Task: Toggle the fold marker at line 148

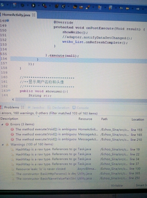Action: (x=8, y=20)
